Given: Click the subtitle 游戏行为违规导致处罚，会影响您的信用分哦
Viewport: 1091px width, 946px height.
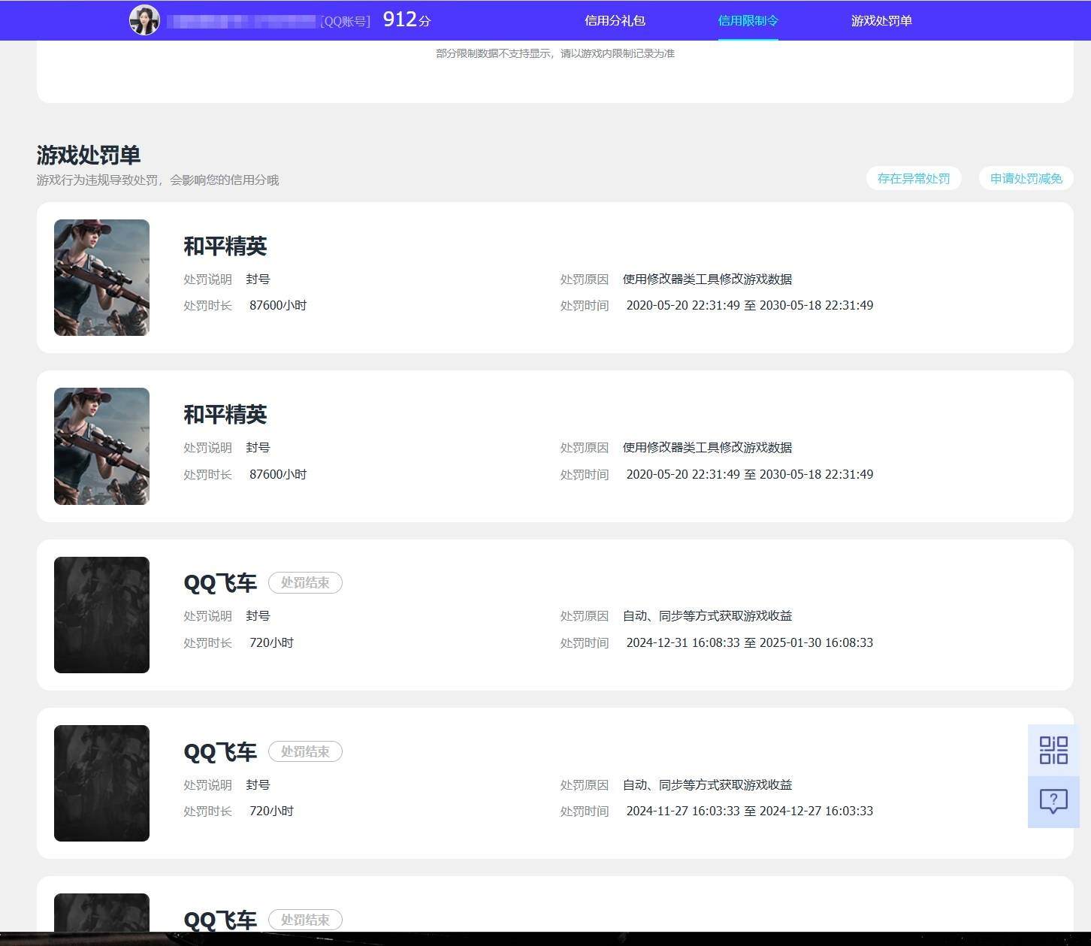Looking at the screenshot, I should 158,180.
